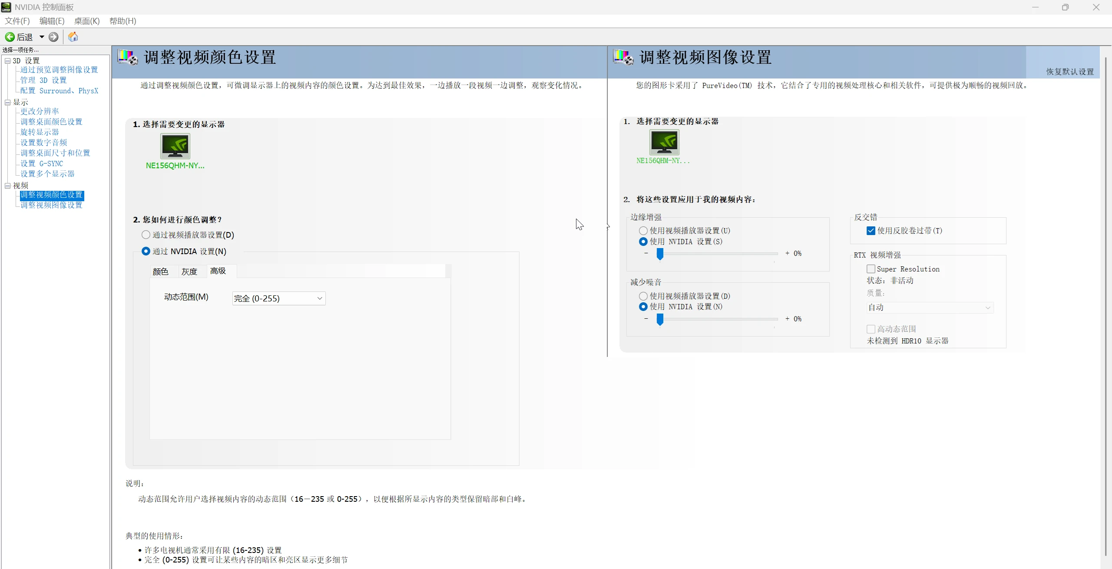Select the monitor icon under 调整视频图像设置
Viewport: 1112px width, 569px height.
tap(665, 143)
